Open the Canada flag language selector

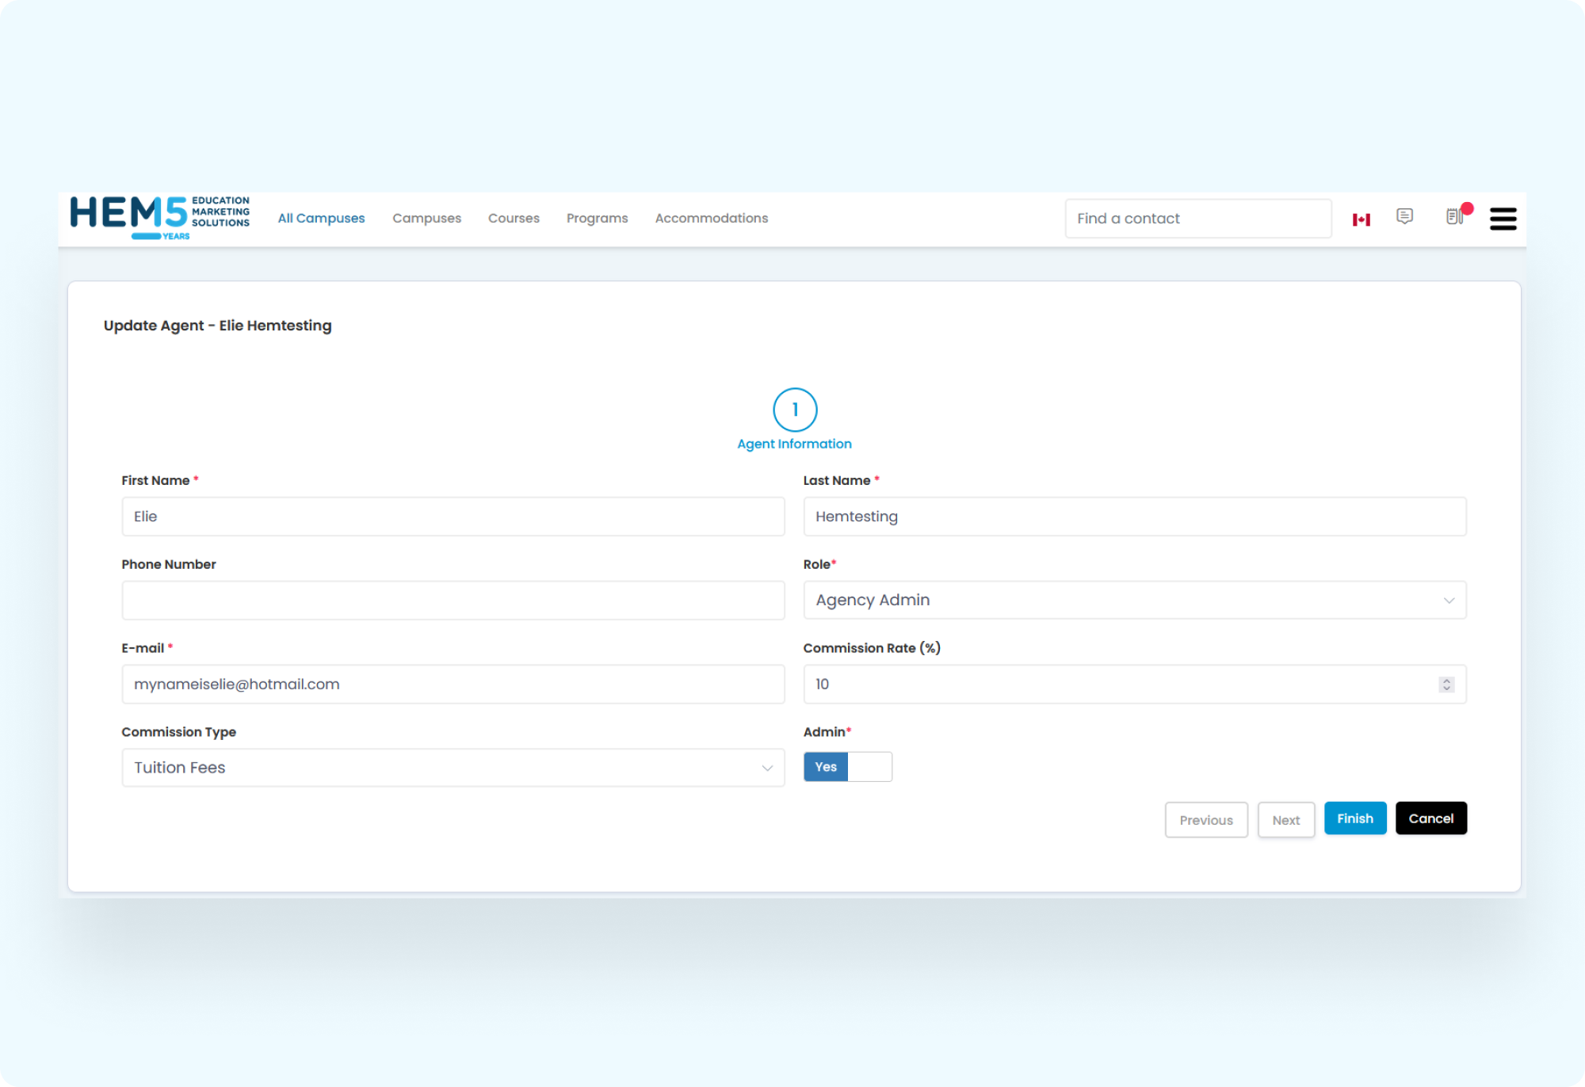[x=1361, y=219]
